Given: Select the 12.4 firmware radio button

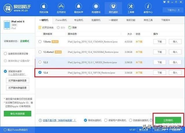Looking at the screenshot, I should [40, 72].
